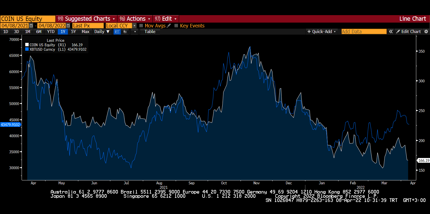Select the 6M range tab
Image resolution: width=430 pixels, height=214 pixels.
click(39, 32)
